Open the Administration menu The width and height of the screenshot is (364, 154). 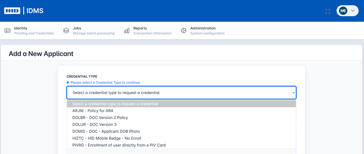coord(203,31)
